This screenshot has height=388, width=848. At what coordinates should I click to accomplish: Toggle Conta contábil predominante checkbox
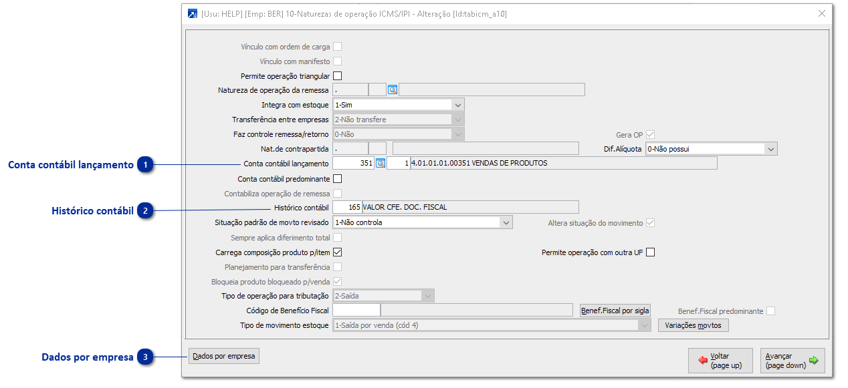(x=337, y=179)
